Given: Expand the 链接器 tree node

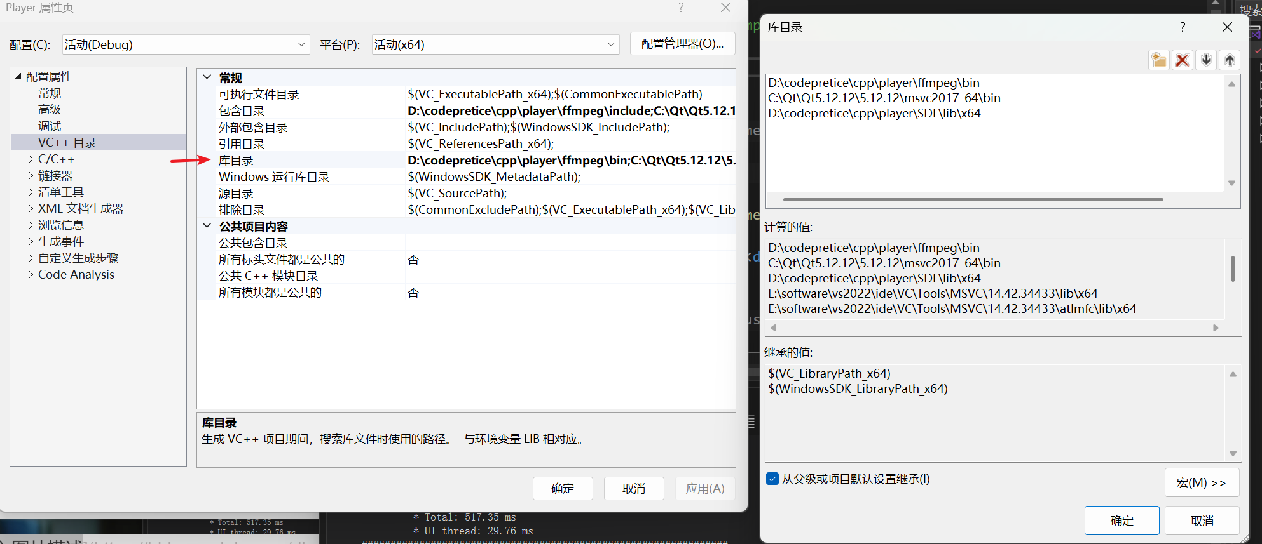Looking at the screenshot, I should (30, 175).
